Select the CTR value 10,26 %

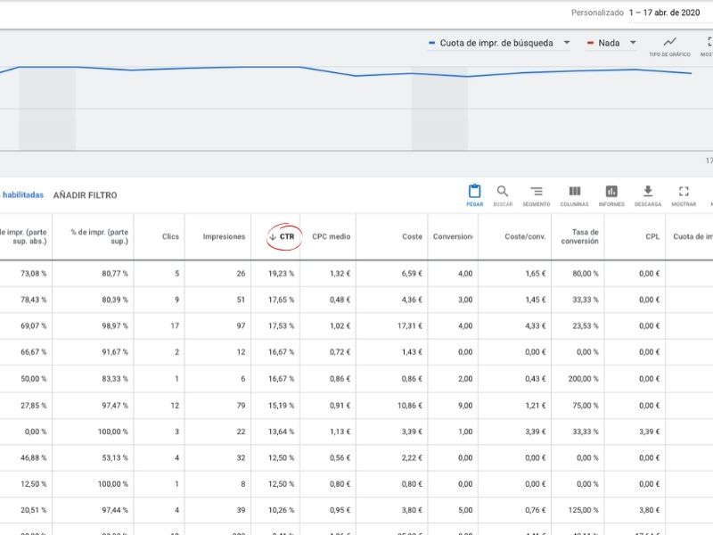(281, 510)
